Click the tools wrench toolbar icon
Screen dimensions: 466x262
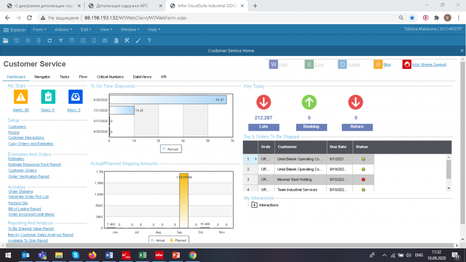coord(127,41)
